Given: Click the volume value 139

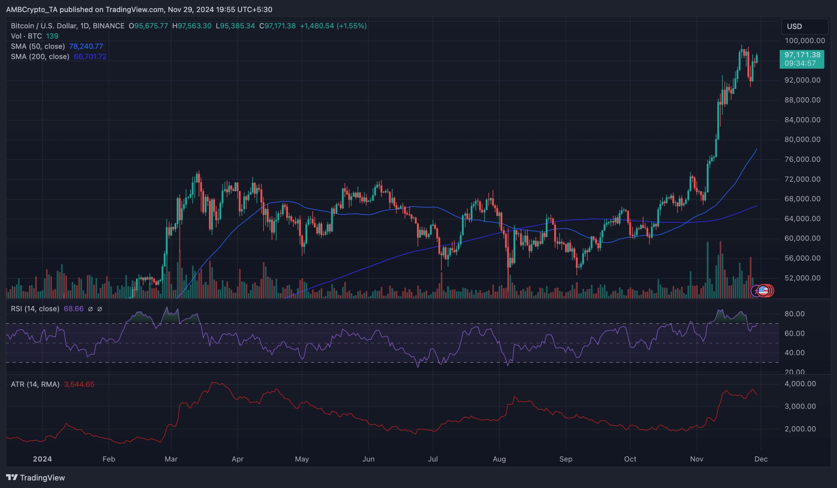Looking at the screenshot, I should coord(52,36).
